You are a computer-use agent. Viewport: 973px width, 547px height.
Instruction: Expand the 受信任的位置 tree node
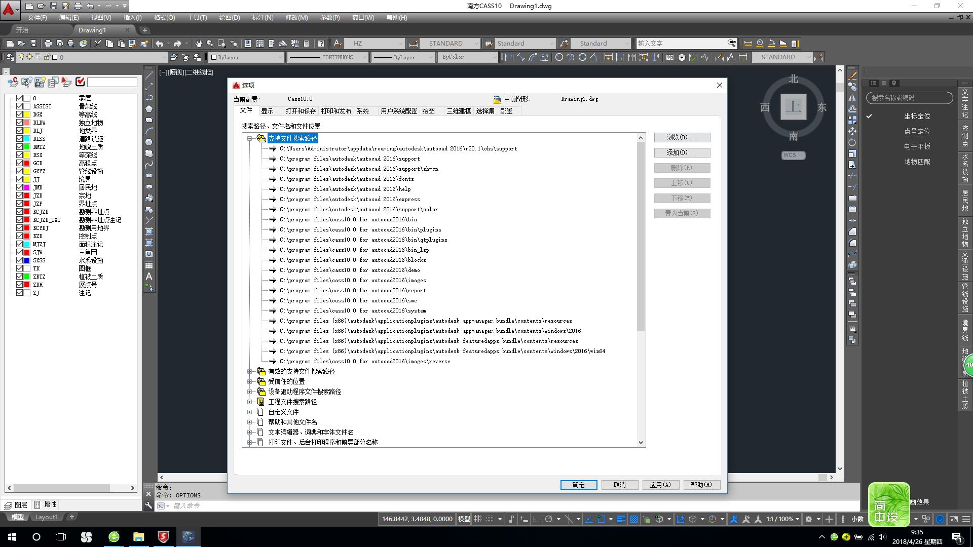coord(250,381)
